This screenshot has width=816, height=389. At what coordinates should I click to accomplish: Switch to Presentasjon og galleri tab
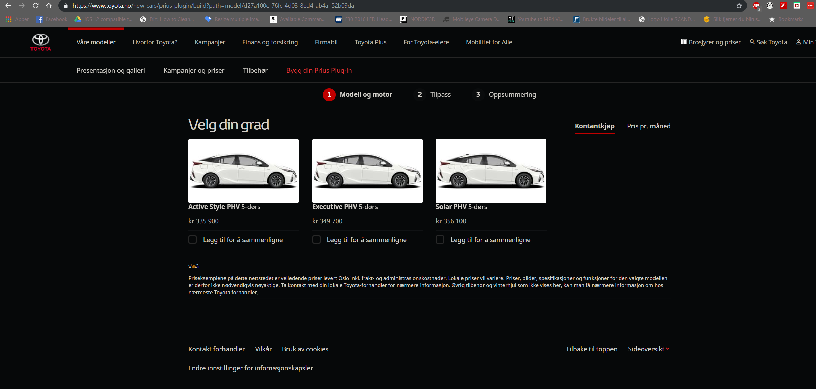pyautogui.click(x=110, y=71)
